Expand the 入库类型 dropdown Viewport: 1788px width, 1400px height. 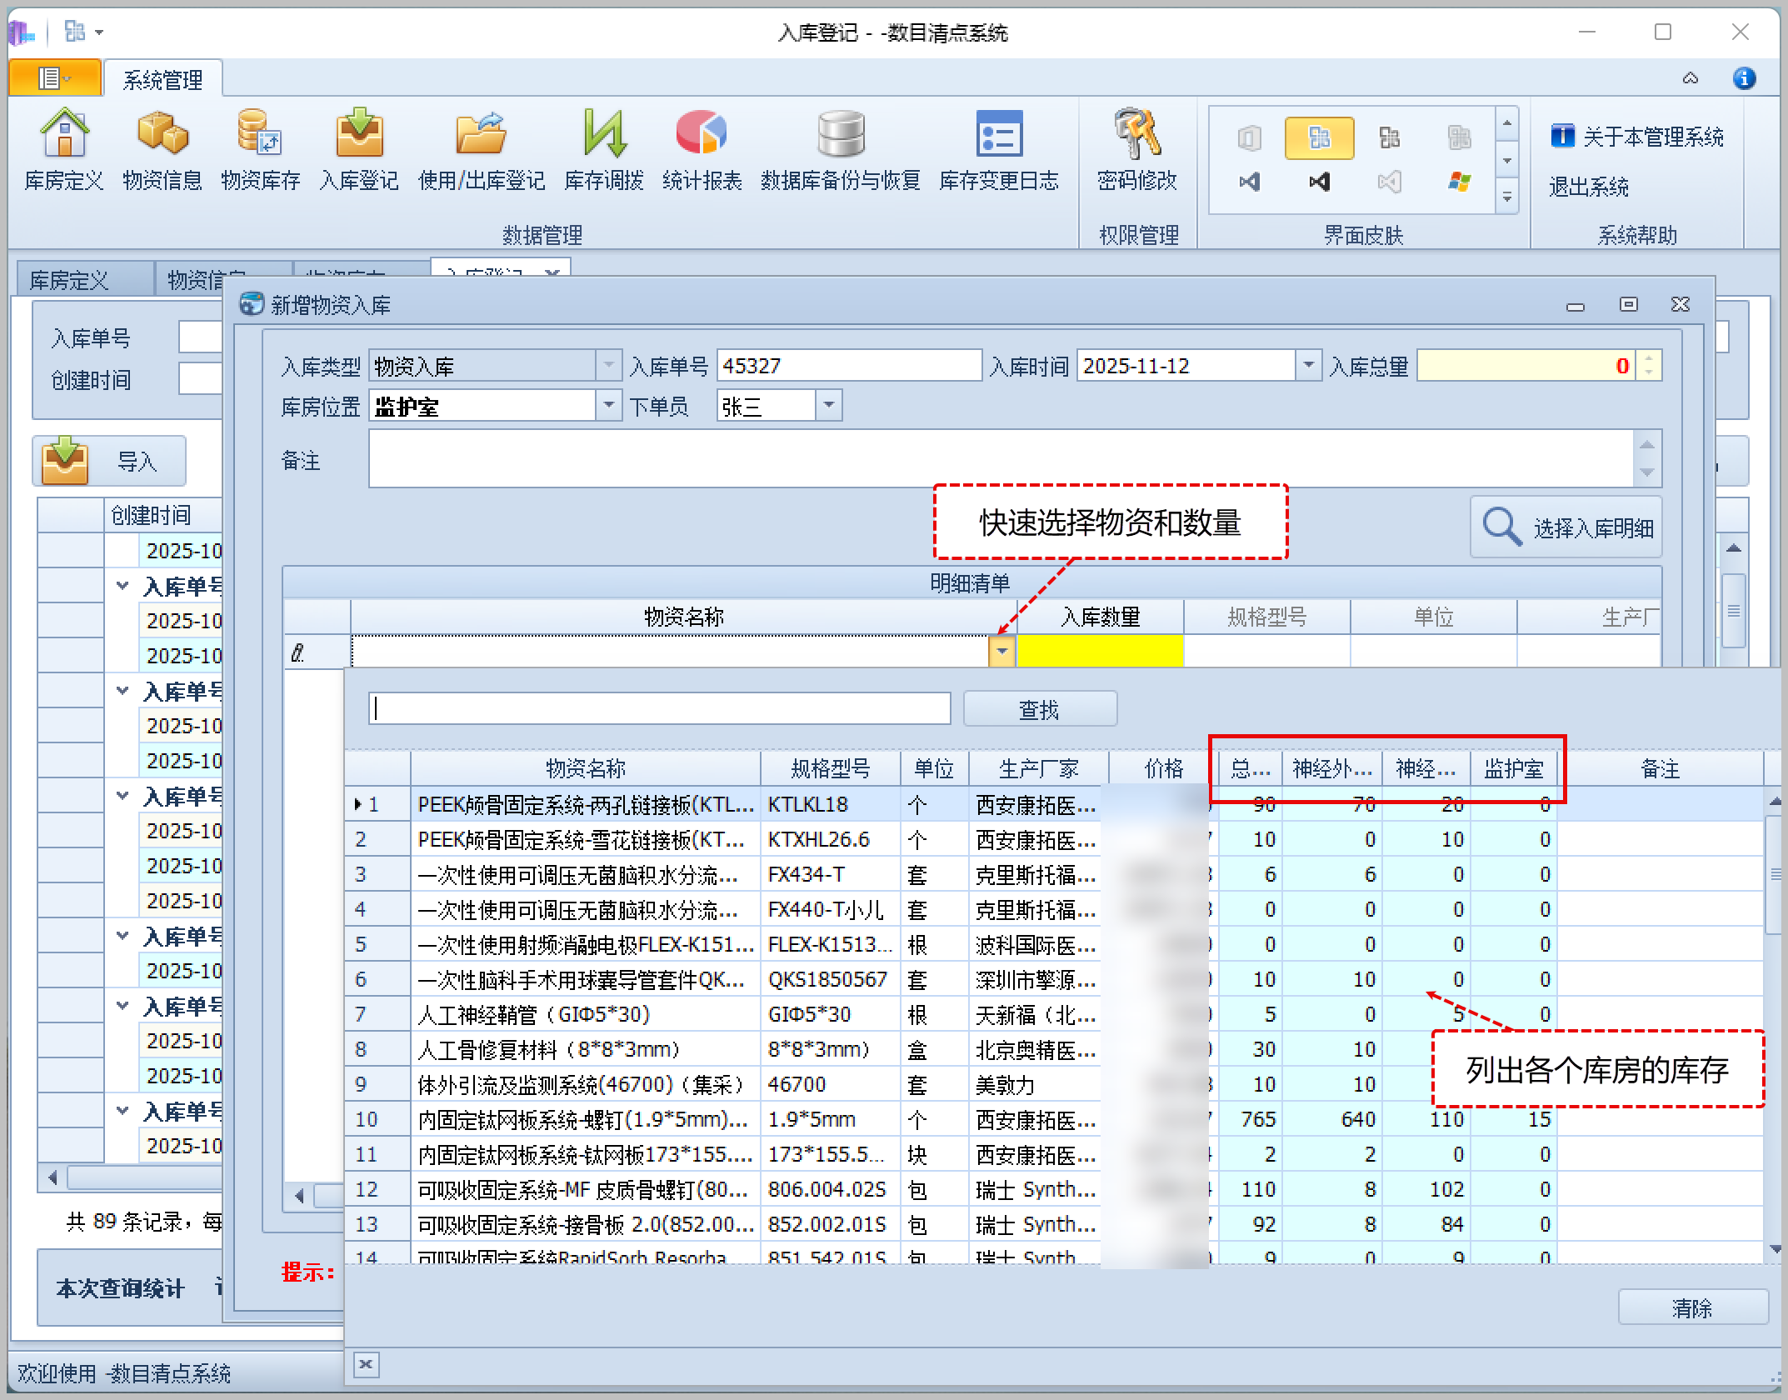click(609, 366)
